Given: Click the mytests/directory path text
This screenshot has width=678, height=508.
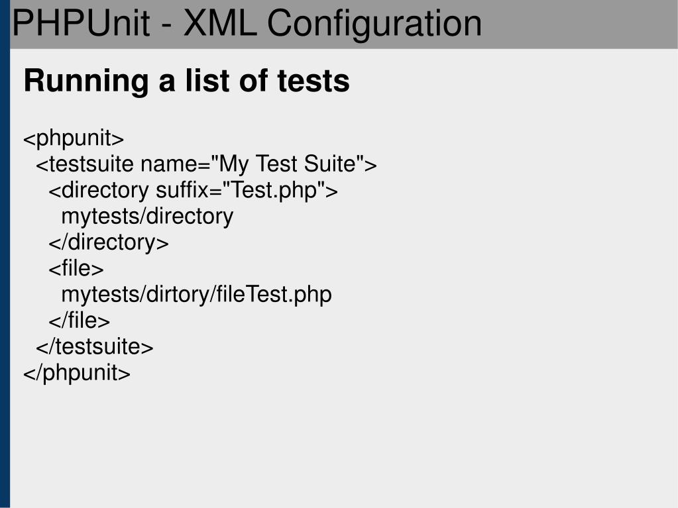Looking at the screenshot, I should (x=147, y=217).
